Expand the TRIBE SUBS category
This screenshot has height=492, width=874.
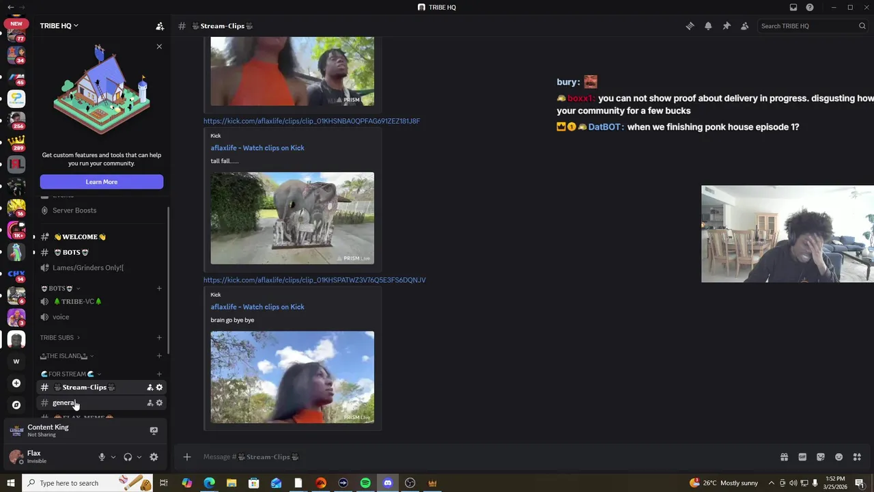click(60, 338)
